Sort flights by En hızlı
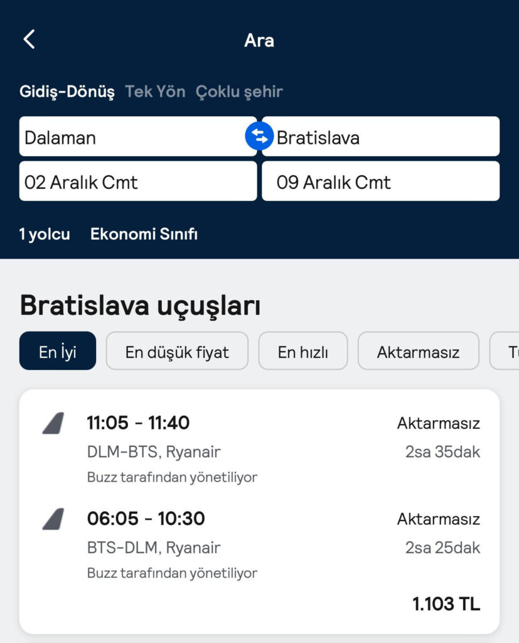The width and height of the screenshot is (519, 643). [x=303, y=352]
